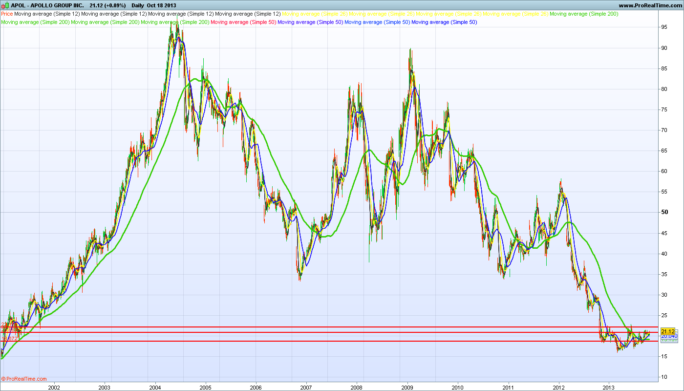The width and height of the screenshot is (684, 391).
Task: Click the 2007 year label on the time axis
Action: pyautogui.click(x=306, y=387)
